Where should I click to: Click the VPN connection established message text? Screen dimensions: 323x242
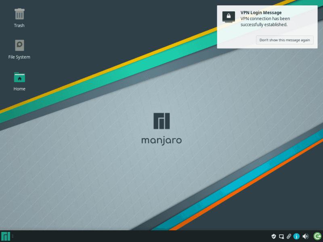click(265, 21)
